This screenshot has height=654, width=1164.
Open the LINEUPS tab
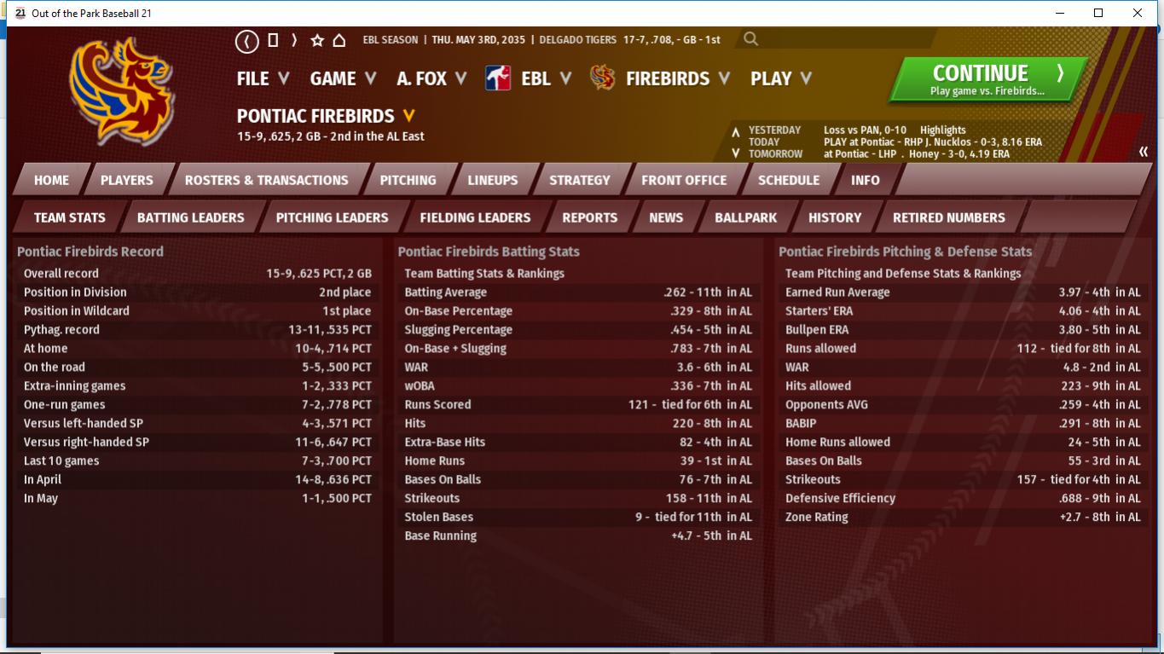493,180
